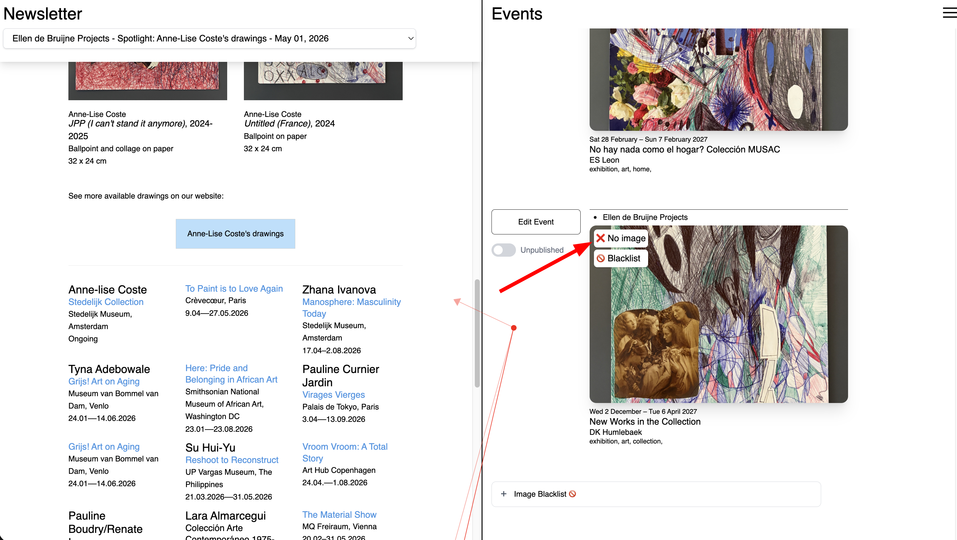
Task: Open the Virages Vierges link
Action: (334, 395)
